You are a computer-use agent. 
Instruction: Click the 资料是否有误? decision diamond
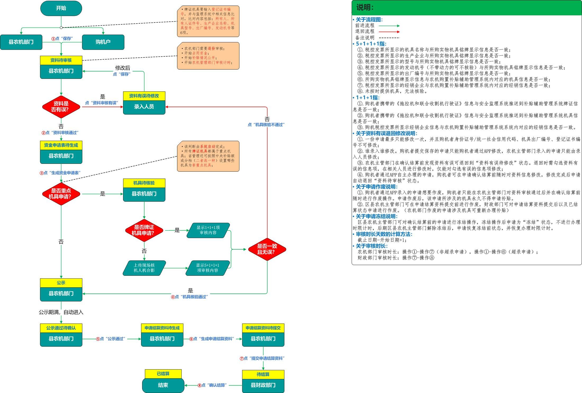[61, 107]
